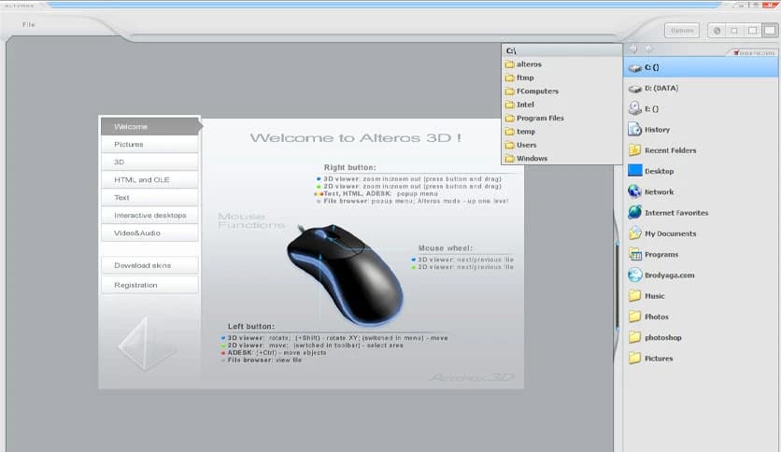Viewport: 781px width, 452px height.
Task: Switch to the Pictures tab on the welcome page
Action: coord(149,145)
